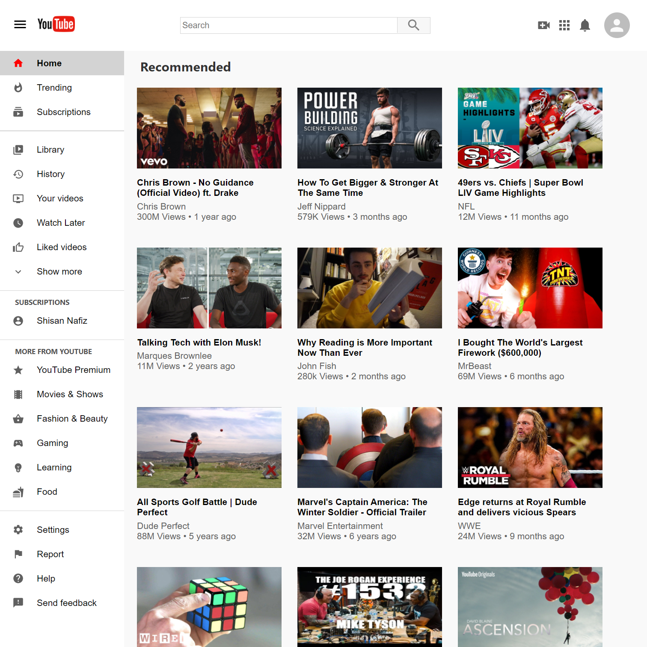Screen dimensions: 647x647
Task: Click the YouTube logo
Action: tap(56, 24)
